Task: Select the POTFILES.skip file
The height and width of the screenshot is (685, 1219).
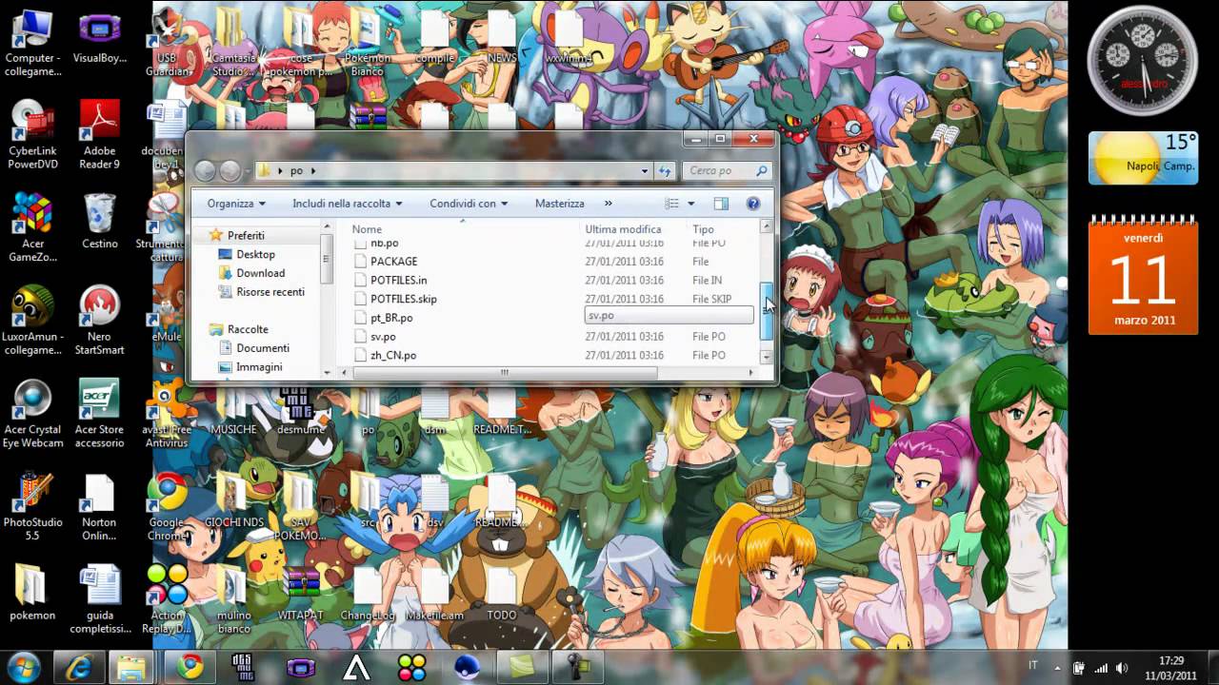Action: pyautogui.click(x=403, y=299)
